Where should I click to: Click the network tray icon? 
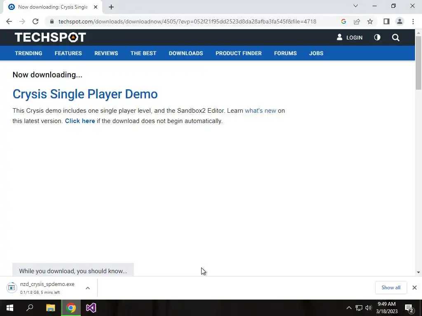359,308
